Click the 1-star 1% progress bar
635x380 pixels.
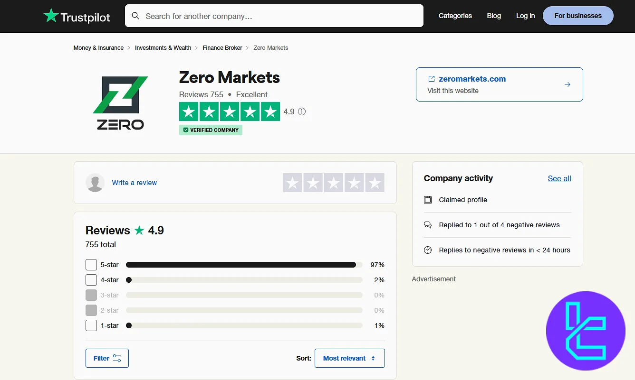pos(244,325)
